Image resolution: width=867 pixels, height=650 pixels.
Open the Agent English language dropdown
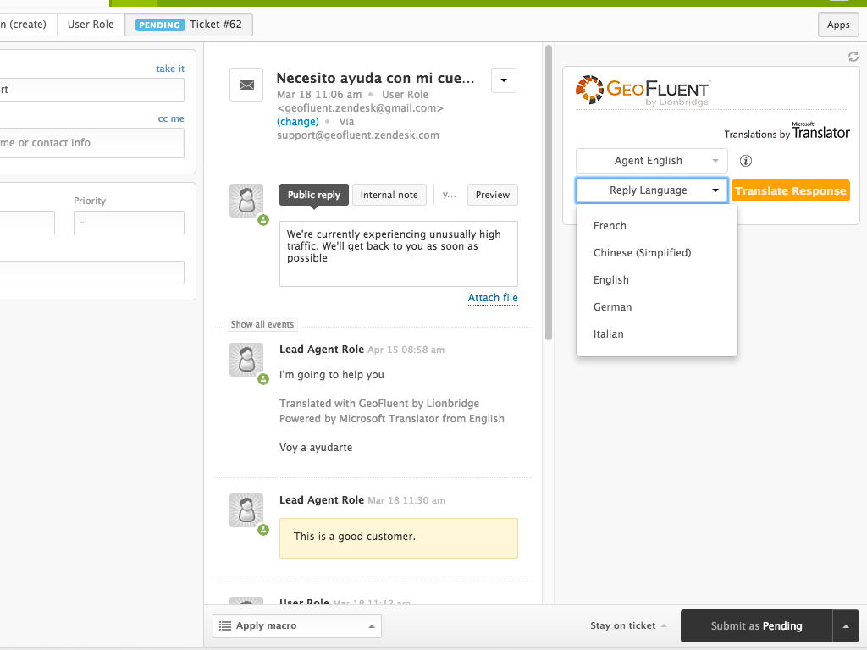tap(651, 161)
